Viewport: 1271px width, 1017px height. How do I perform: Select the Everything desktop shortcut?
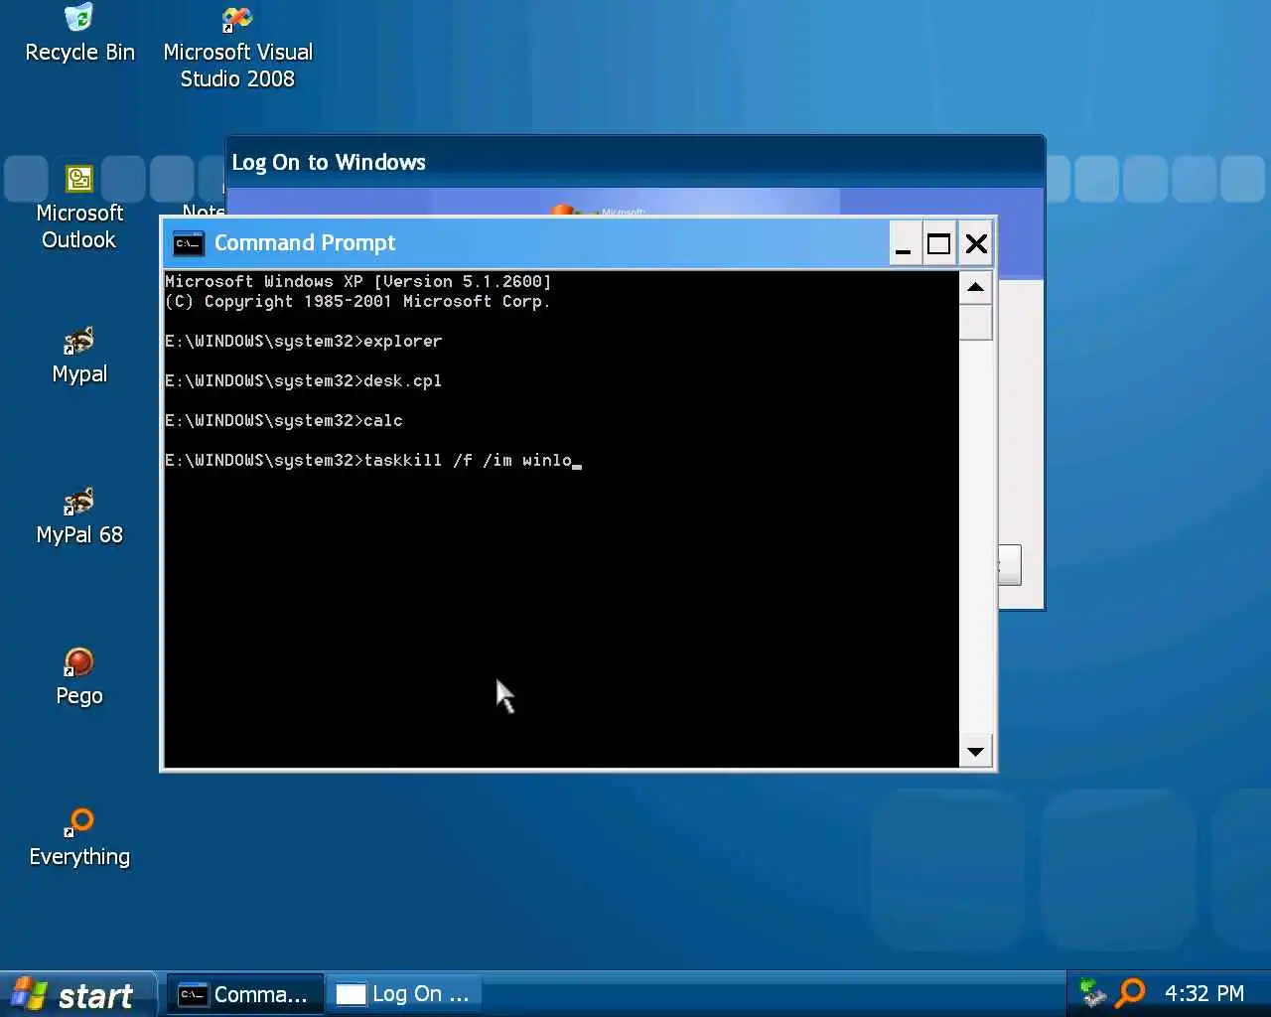tap(79, 838)
